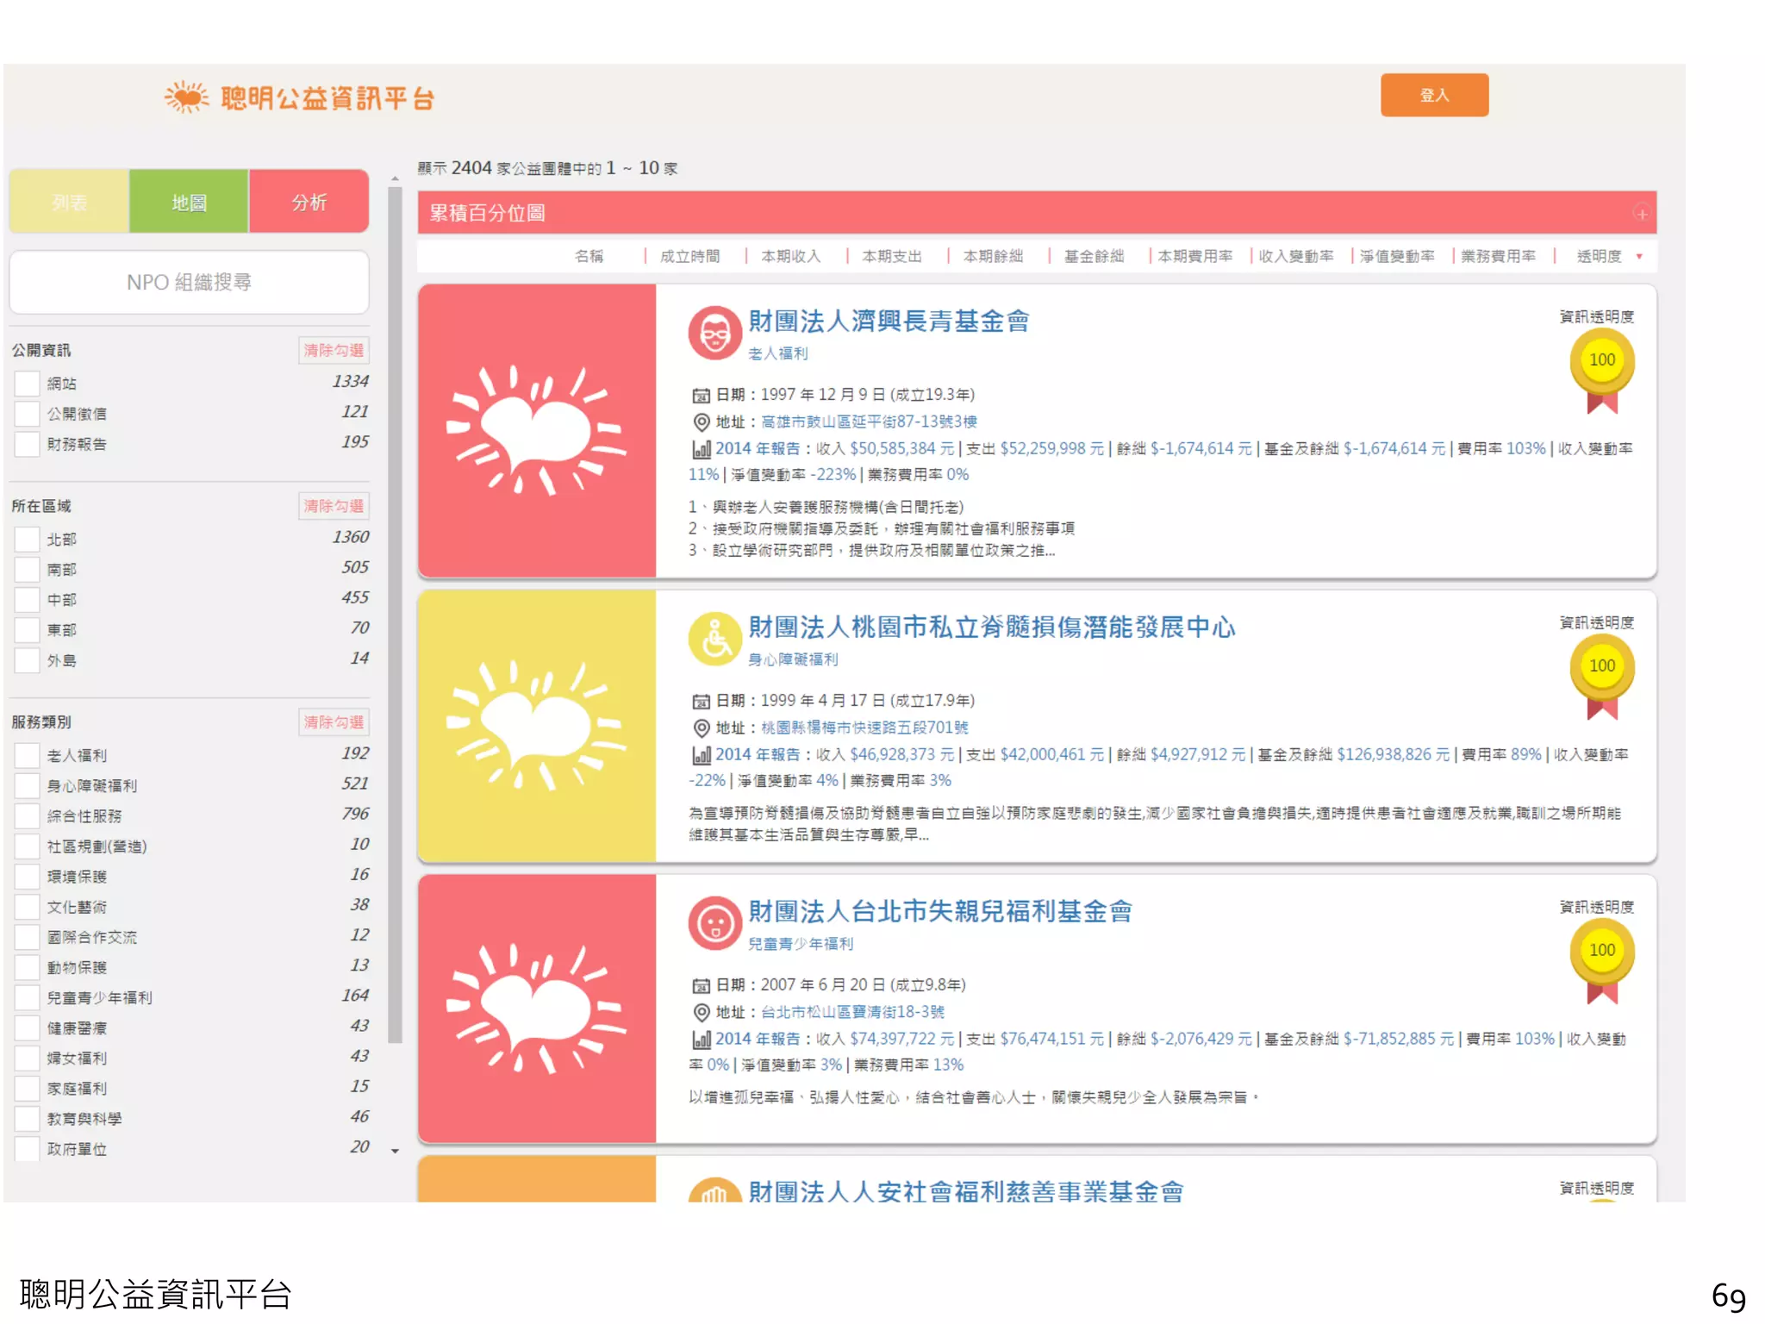Check the 東部 region checkbox

(27, 630)
